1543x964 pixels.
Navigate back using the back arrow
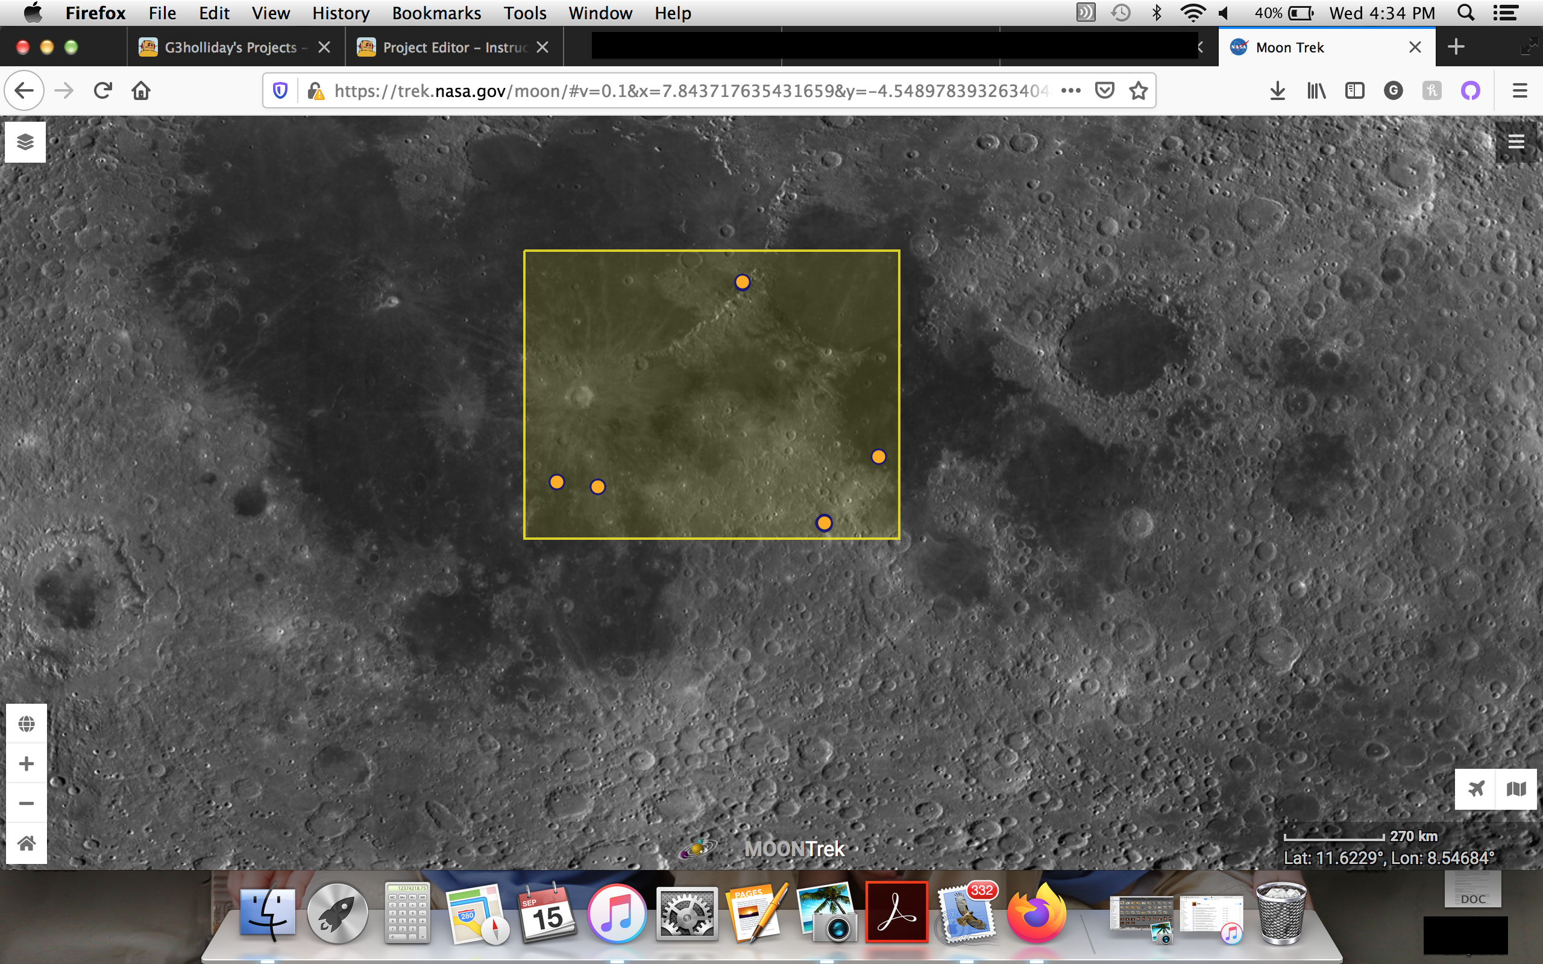pos(24,90)
